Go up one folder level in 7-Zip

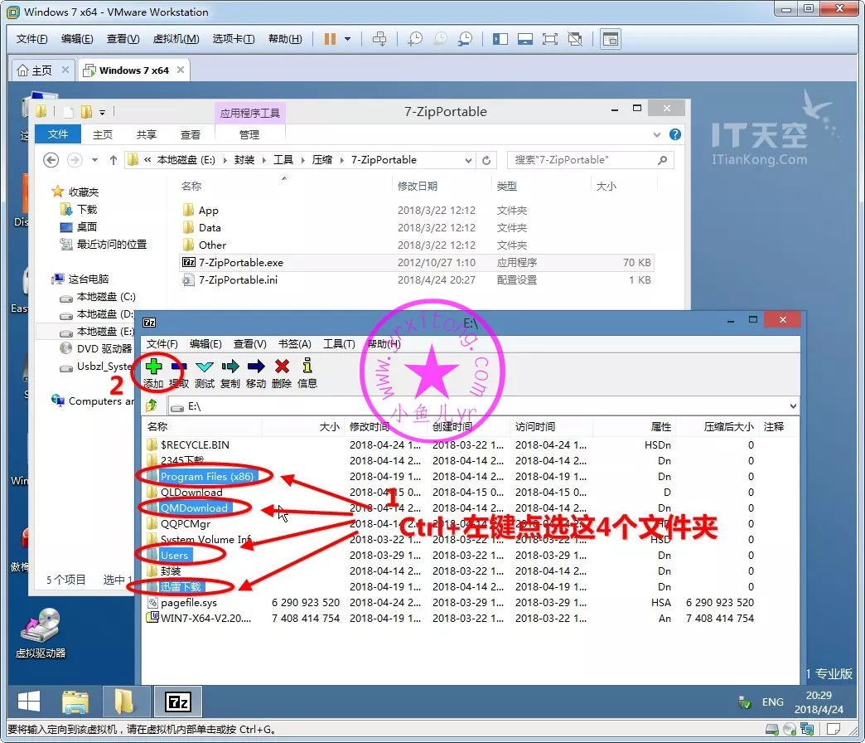(x=152, y=405)
